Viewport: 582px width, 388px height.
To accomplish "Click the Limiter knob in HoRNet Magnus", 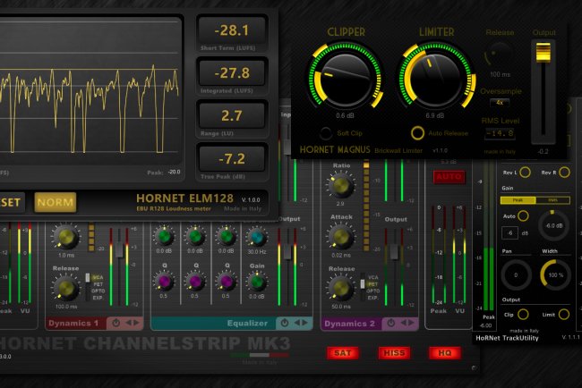I will click(x=436, y=79).
